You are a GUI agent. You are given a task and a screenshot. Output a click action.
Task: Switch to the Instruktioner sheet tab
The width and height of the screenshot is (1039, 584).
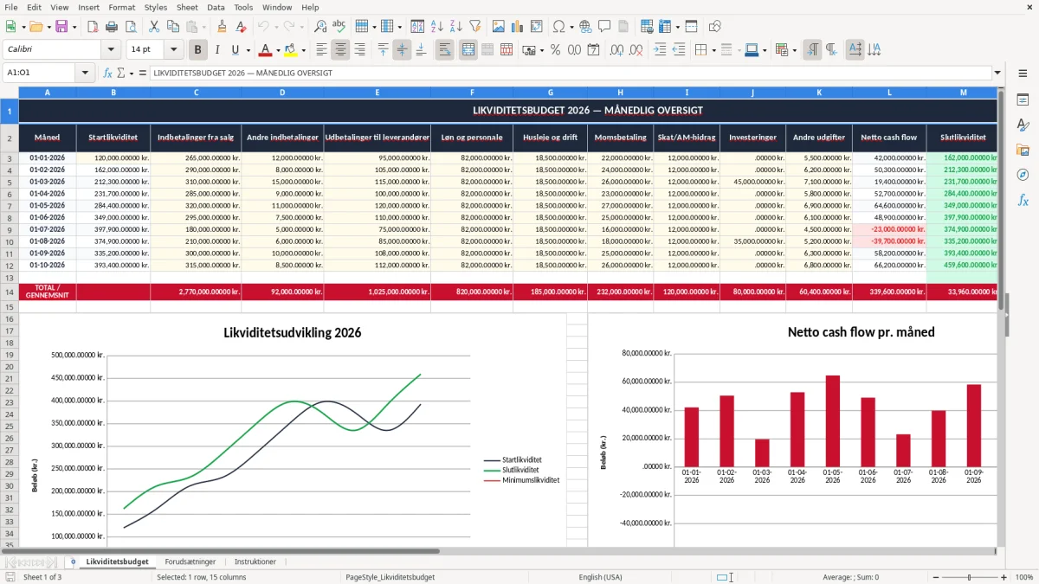(x=255, y=562)
